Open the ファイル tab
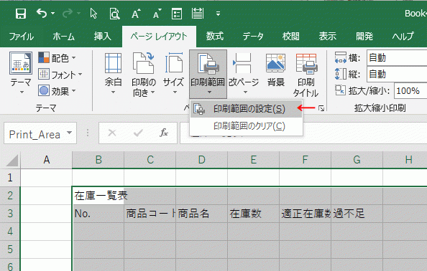Viewport: 427px width, 271px height. [x=22, y=37]
